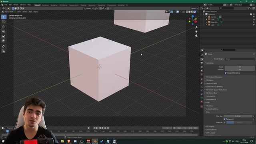This screenshot has height=144, width=256.
Task: Select the Move tool
Action: (x=4, y=27)
